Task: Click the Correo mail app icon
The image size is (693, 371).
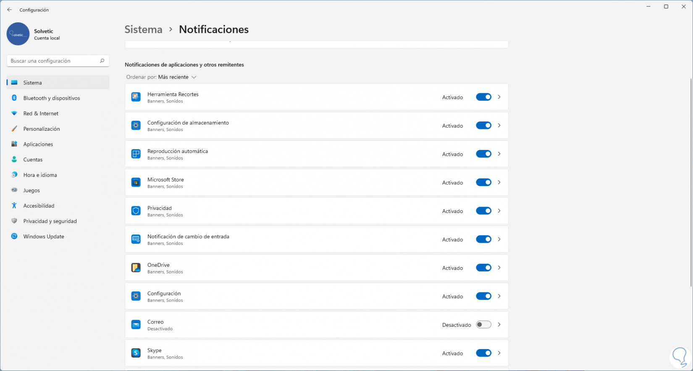Action: [x=136, y=325]
